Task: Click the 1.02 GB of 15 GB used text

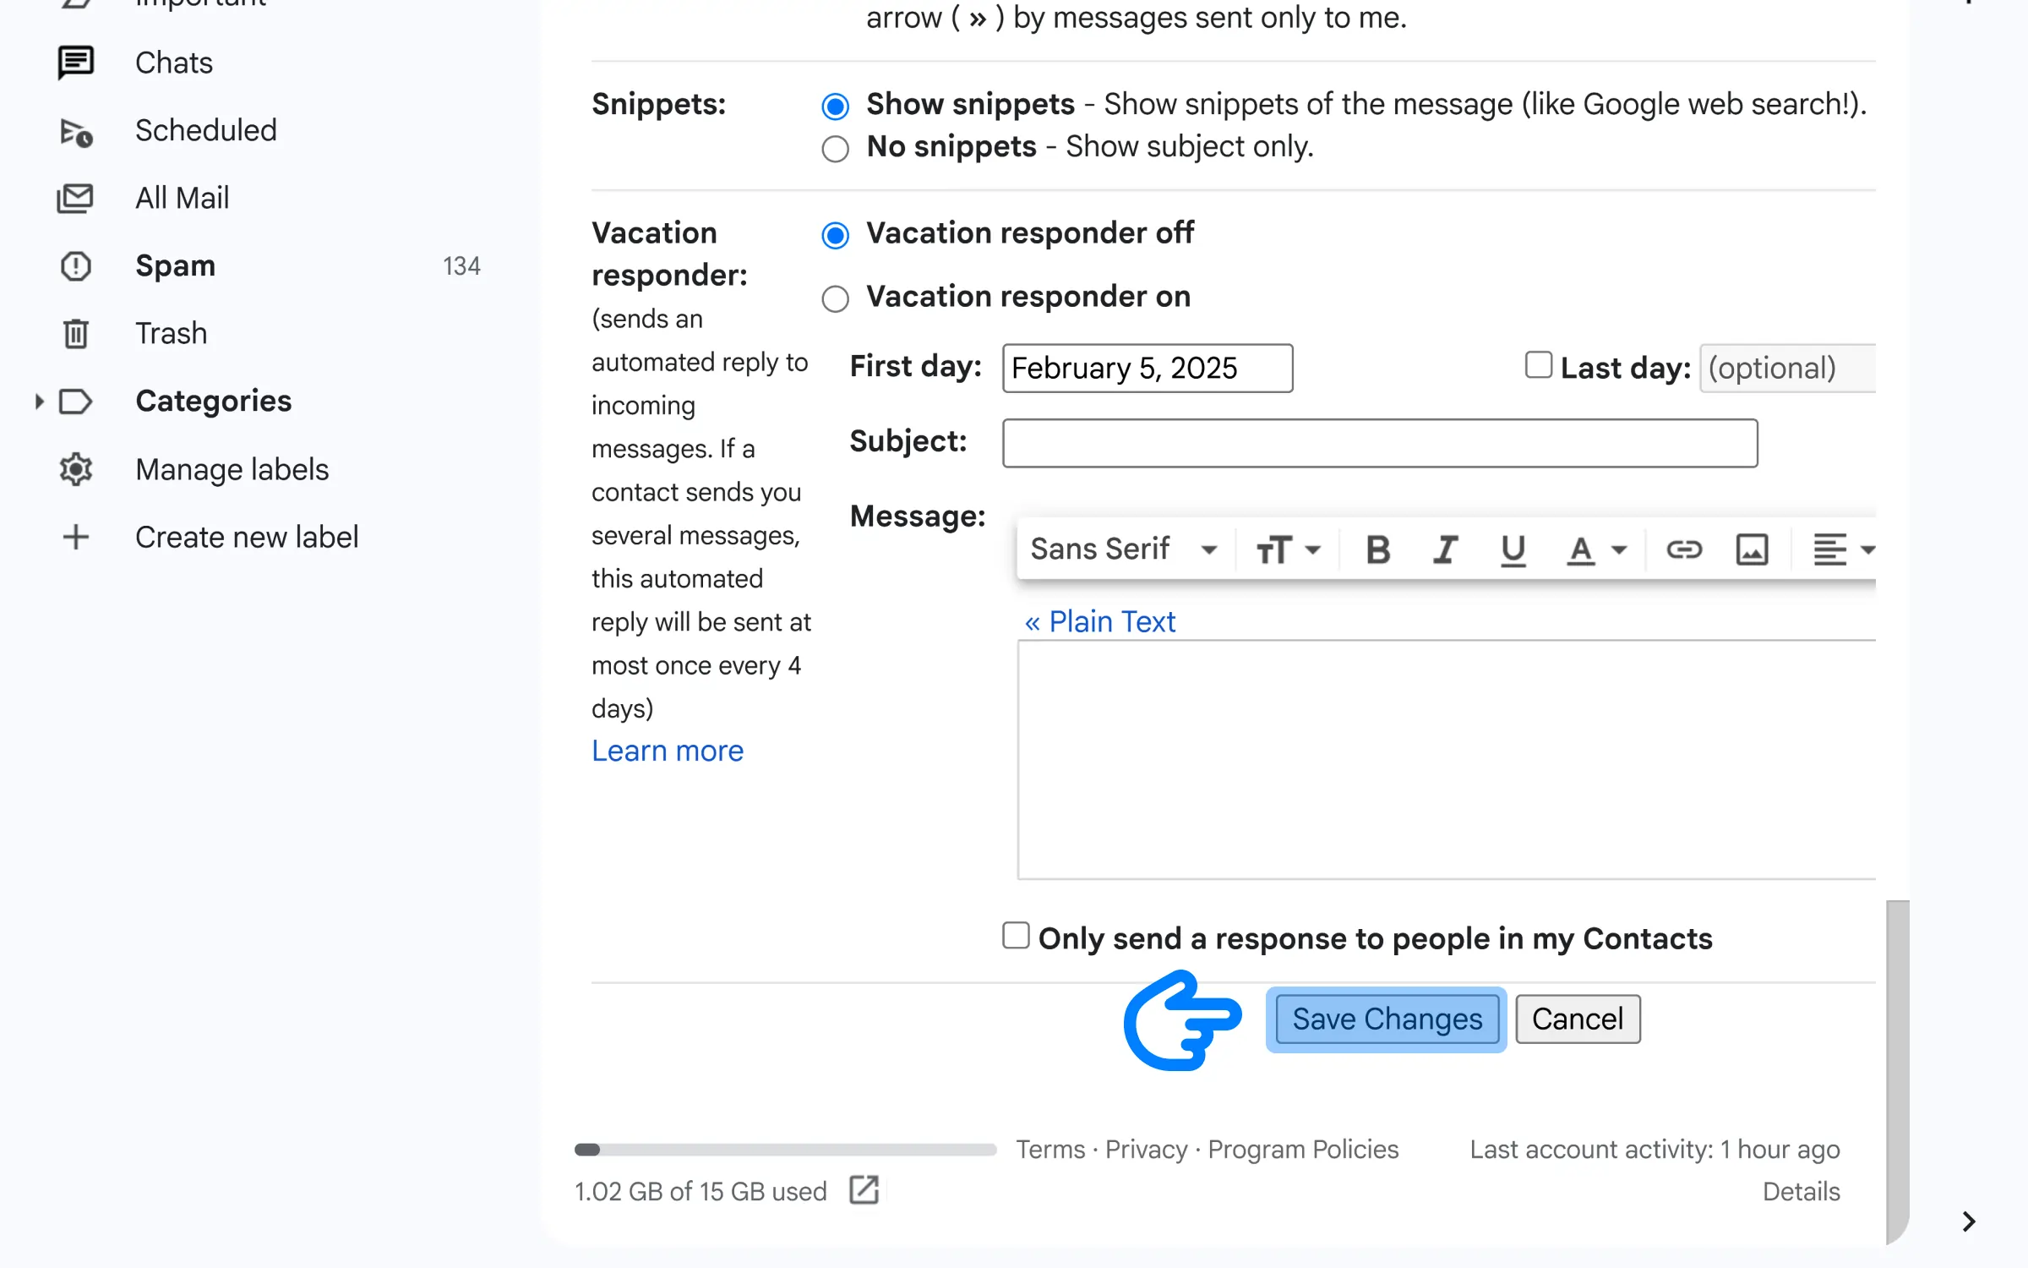Action: pyautogui.click(x=701, y=1191)
